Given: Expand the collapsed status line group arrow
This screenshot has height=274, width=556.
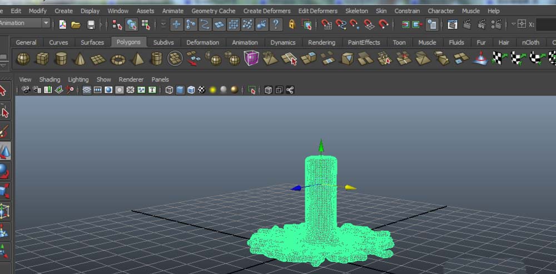Looking at the screenshot, I should pos(101,24).
